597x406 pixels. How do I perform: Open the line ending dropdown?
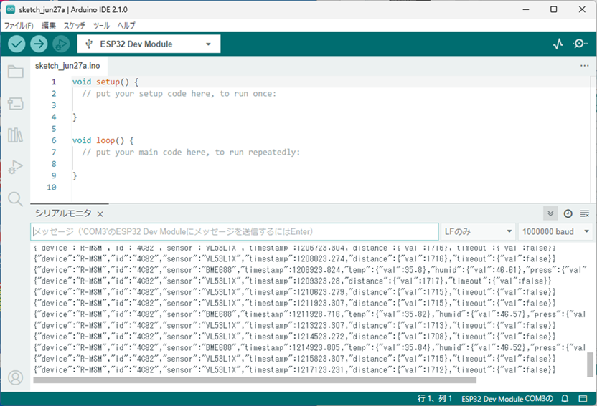[x=479, y=232]
